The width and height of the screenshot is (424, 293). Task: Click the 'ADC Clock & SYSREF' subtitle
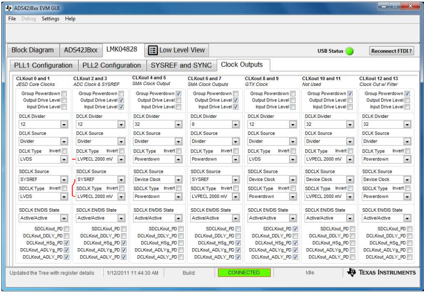tap(96, 84)
